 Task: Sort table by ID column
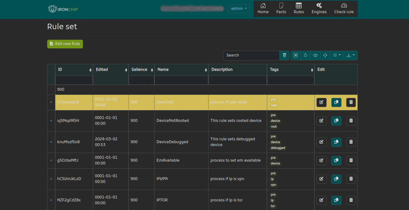pos(74,70)
